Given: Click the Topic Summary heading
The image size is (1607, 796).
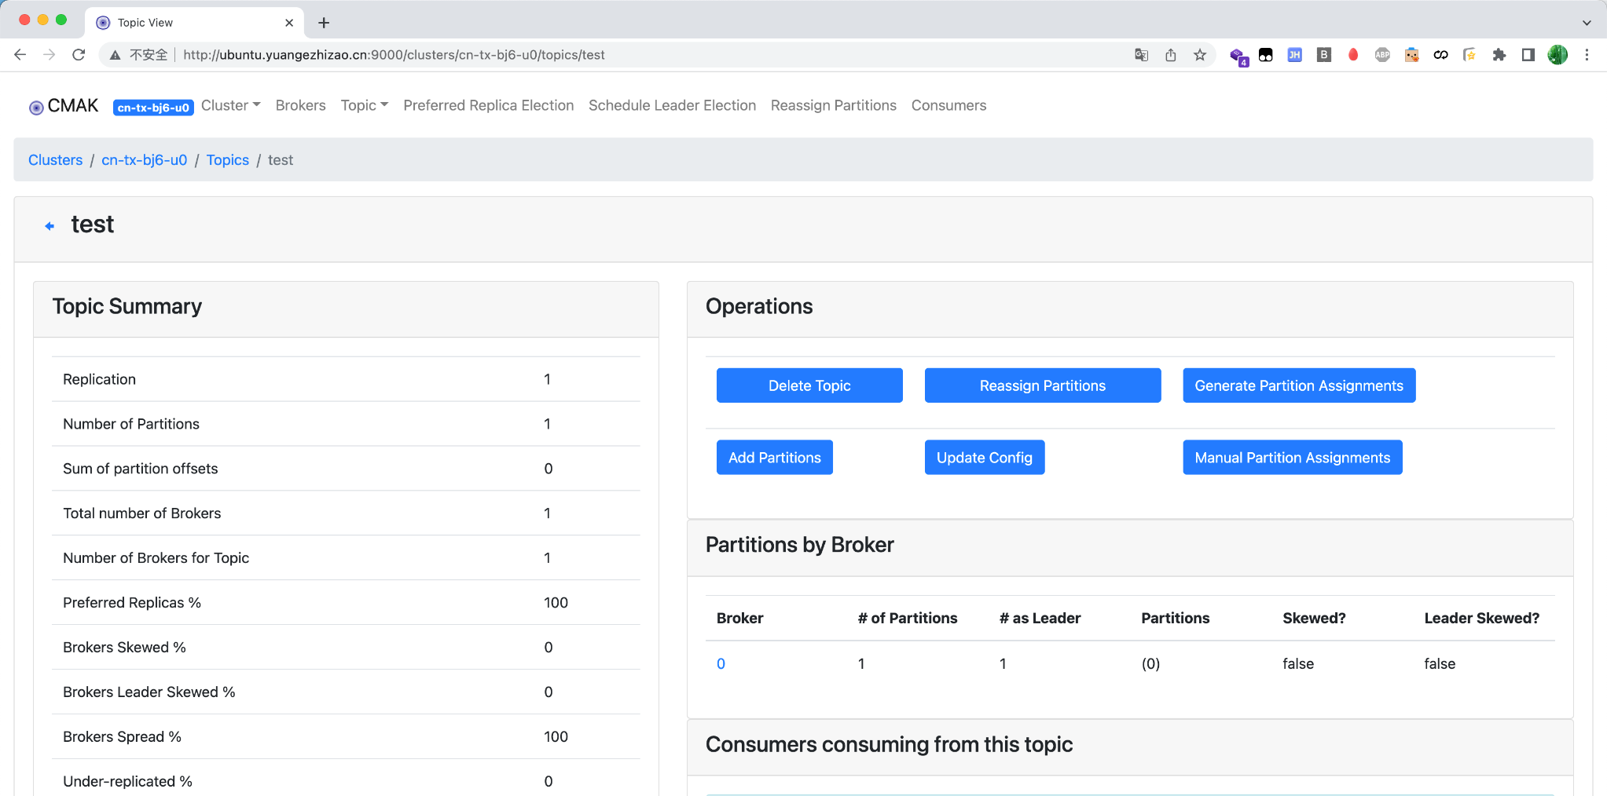Looking at the screenshot, I should (x=127, y=306).
